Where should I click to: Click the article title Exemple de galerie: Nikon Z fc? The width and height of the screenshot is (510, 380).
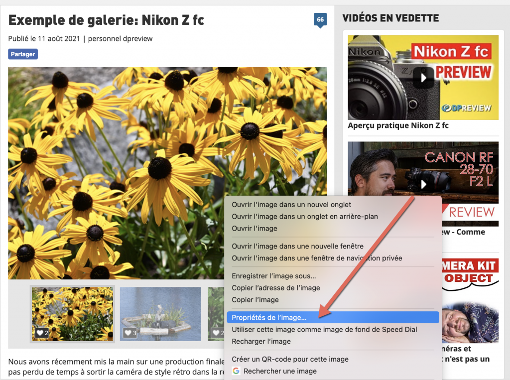[x=107, y=20]
